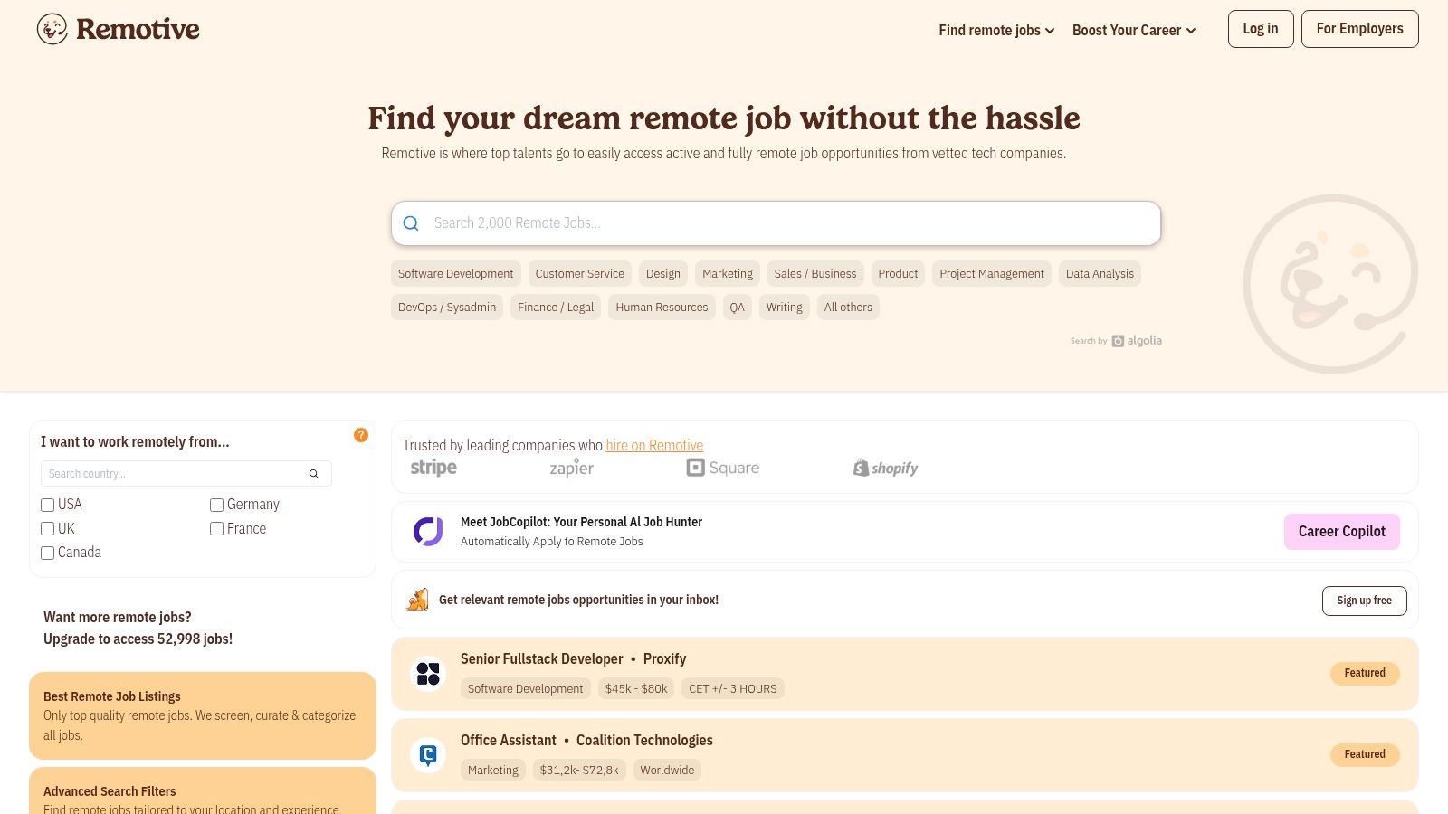Screen dimensions: 1448x814
Task: Click the Proxify company logo icon
Action: click(428, 674)
